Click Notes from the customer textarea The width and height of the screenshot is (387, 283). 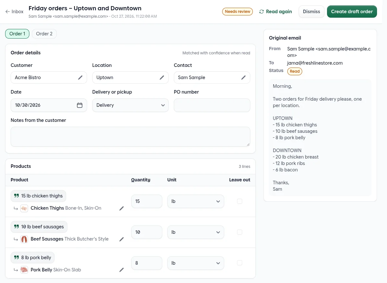pyautogui.click(x=130, y=137)
